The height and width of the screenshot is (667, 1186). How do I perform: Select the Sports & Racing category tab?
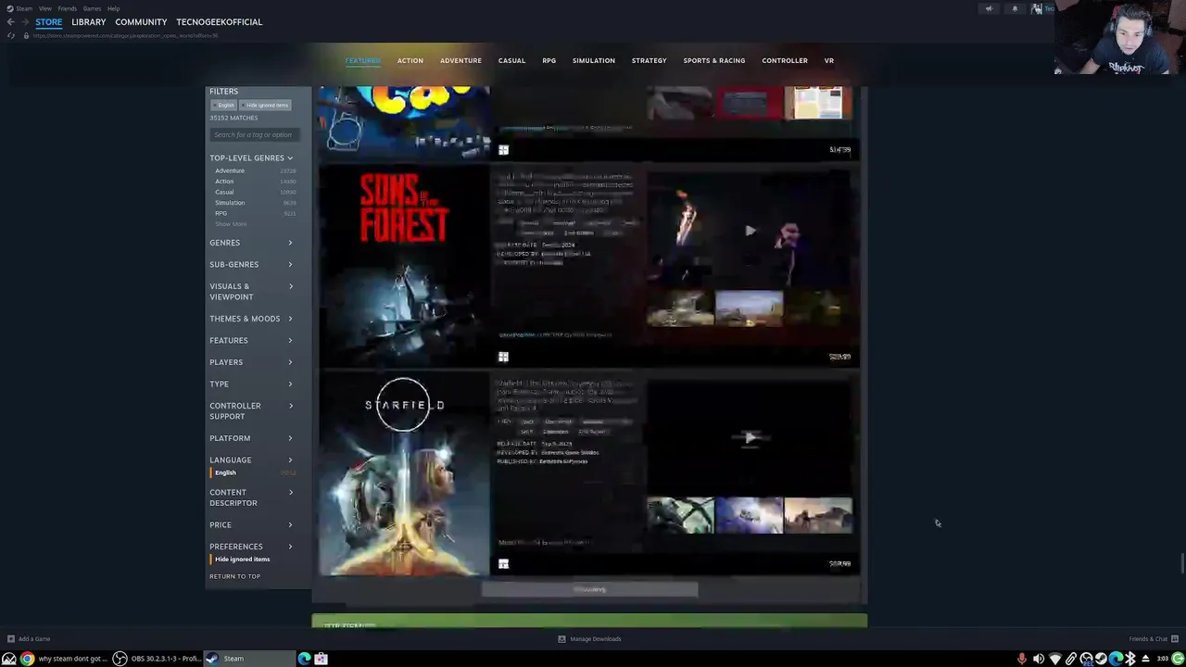pos(714,60)
